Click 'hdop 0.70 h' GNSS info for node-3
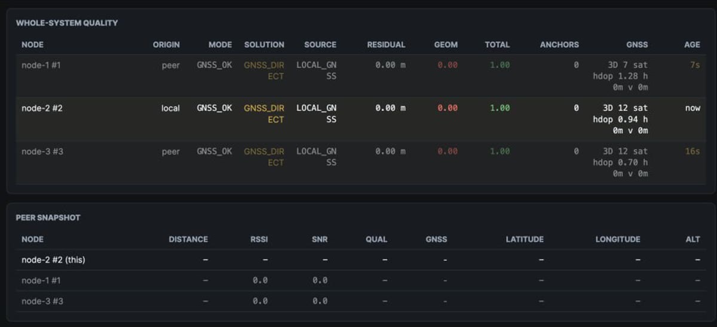Viewport: 717px width, 327px height. tap(620, 162)
